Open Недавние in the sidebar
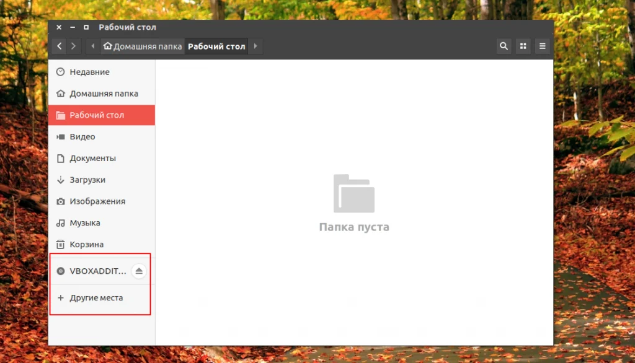This screenshot has width=635, height=363. (102, 72)
